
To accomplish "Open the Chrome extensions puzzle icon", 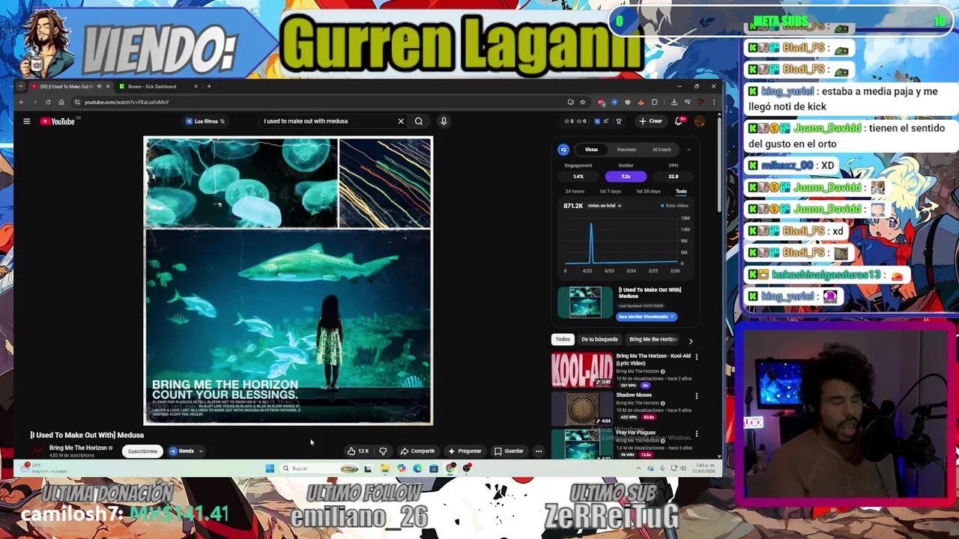I will (x=654, y=102).
